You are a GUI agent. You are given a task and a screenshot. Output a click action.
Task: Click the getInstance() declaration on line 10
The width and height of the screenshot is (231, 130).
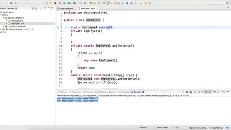tap(123, 46)
